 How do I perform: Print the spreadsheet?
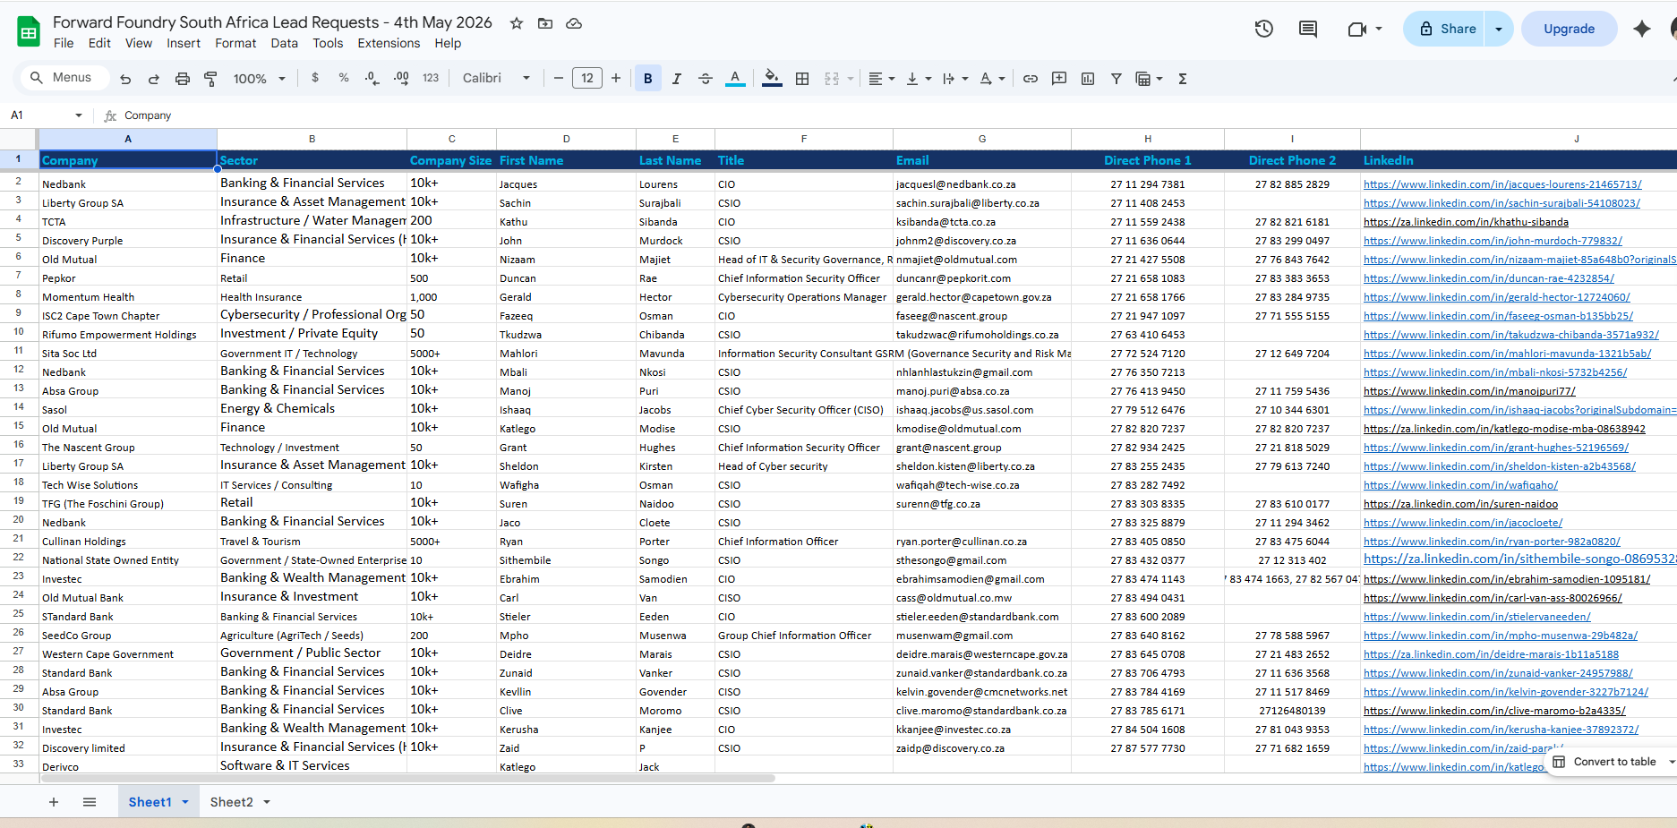tap(183, 79)
